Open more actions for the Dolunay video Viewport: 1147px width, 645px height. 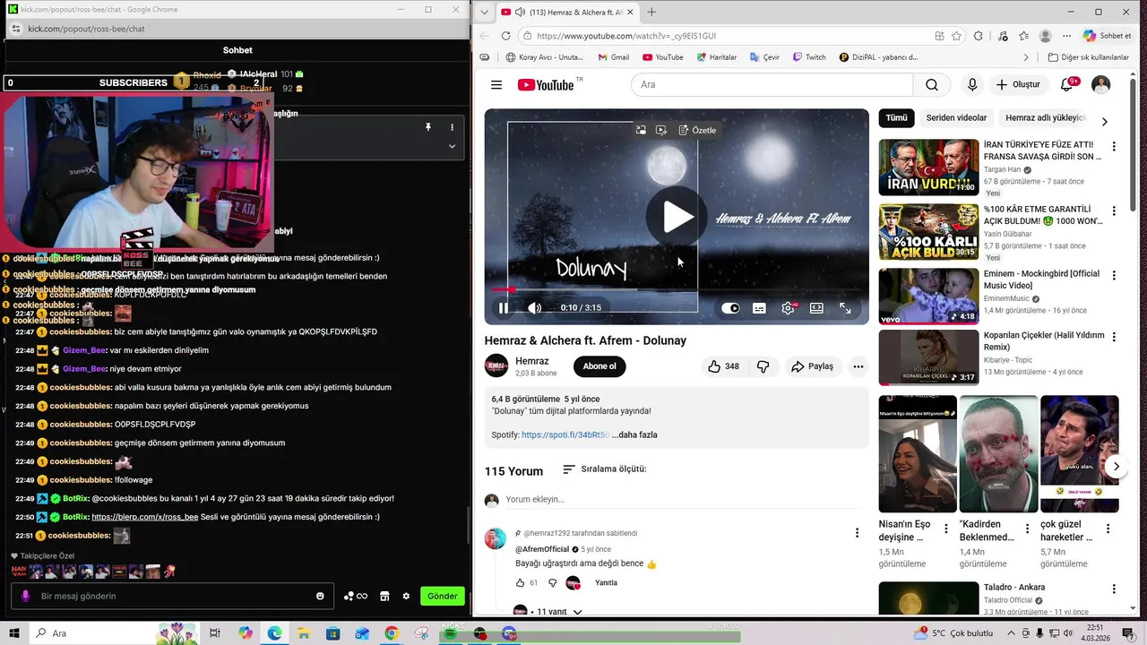coord(858,366)
